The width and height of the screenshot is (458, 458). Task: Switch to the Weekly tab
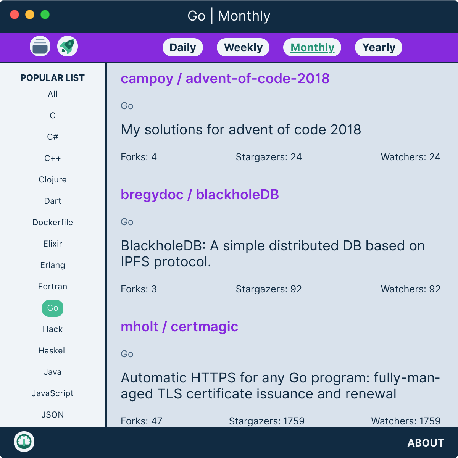coord(243,47)
